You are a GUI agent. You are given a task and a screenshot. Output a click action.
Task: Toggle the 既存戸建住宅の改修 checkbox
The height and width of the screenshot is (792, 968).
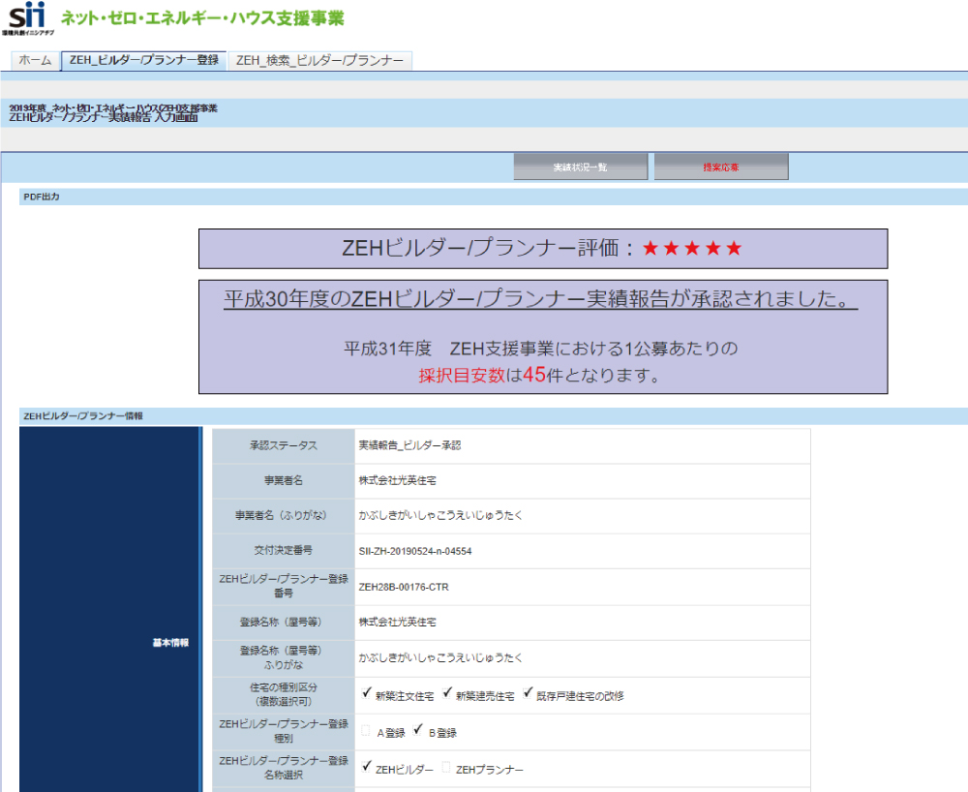[x=528, y=694]
